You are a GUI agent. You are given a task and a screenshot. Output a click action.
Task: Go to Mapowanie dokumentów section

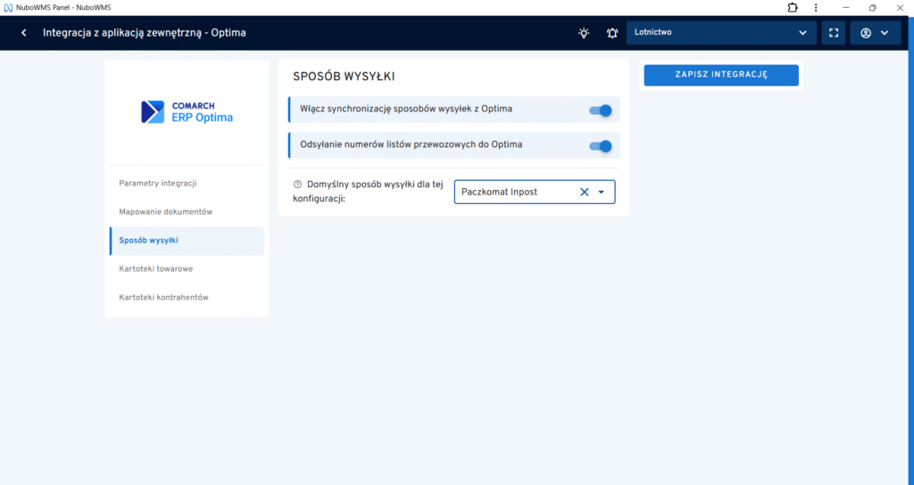[x=166, y=211]
